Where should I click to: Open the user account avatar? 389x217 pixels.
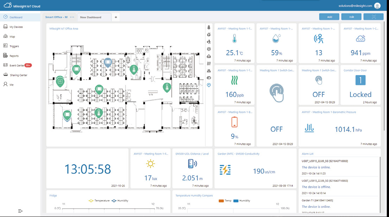377,6
